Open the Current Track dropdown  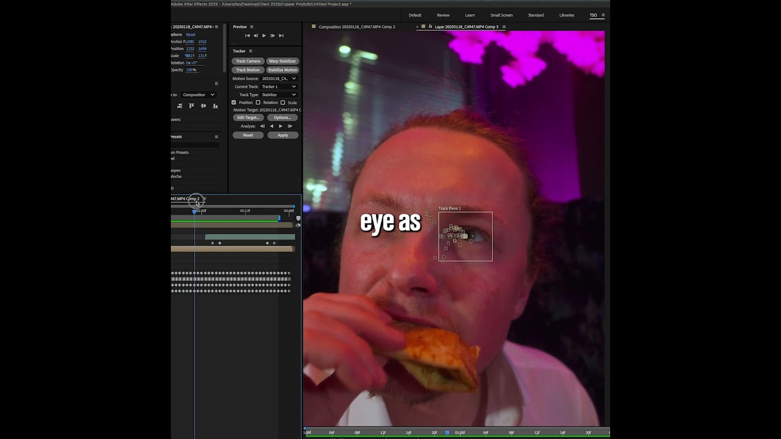coord(279,87)
